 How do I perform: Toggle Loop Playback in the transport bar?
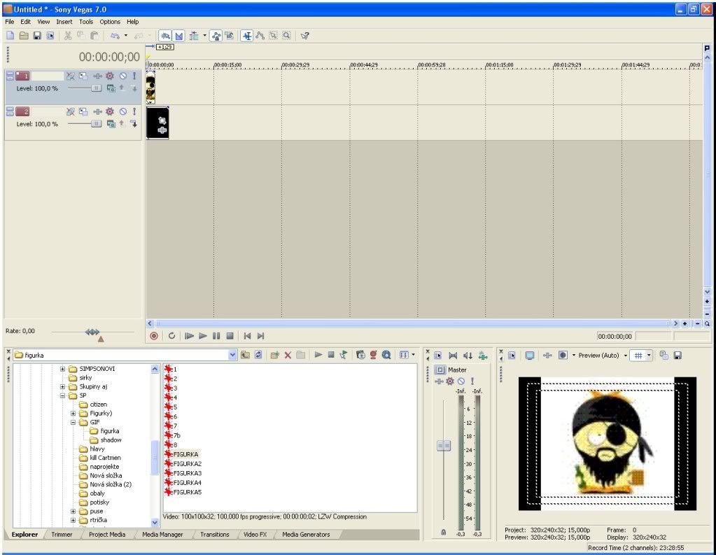pos(171,336)
